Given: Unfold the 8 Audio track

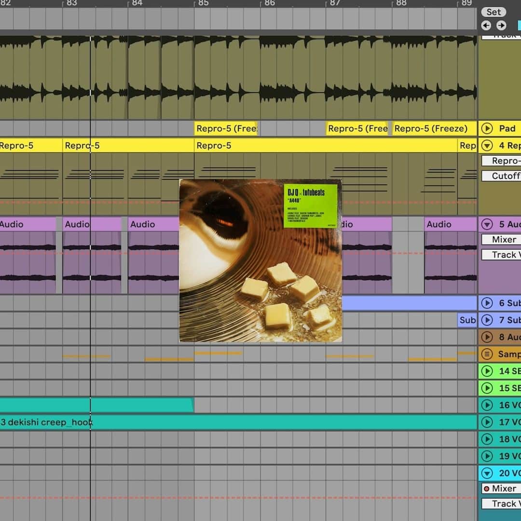Looking at the screenshot, I should point(487,337).
